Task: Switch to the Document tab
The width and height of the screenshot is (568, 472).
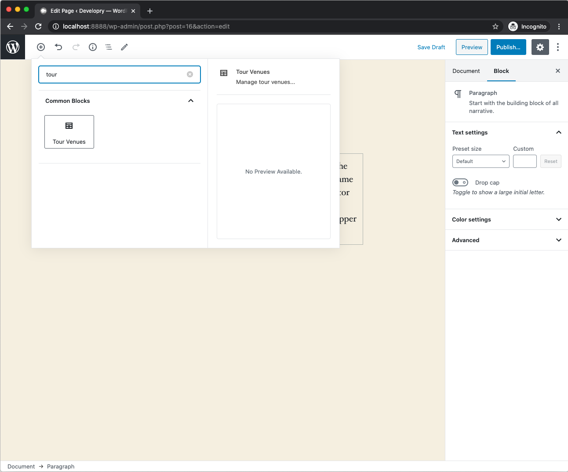Action: tap(466, 71)
